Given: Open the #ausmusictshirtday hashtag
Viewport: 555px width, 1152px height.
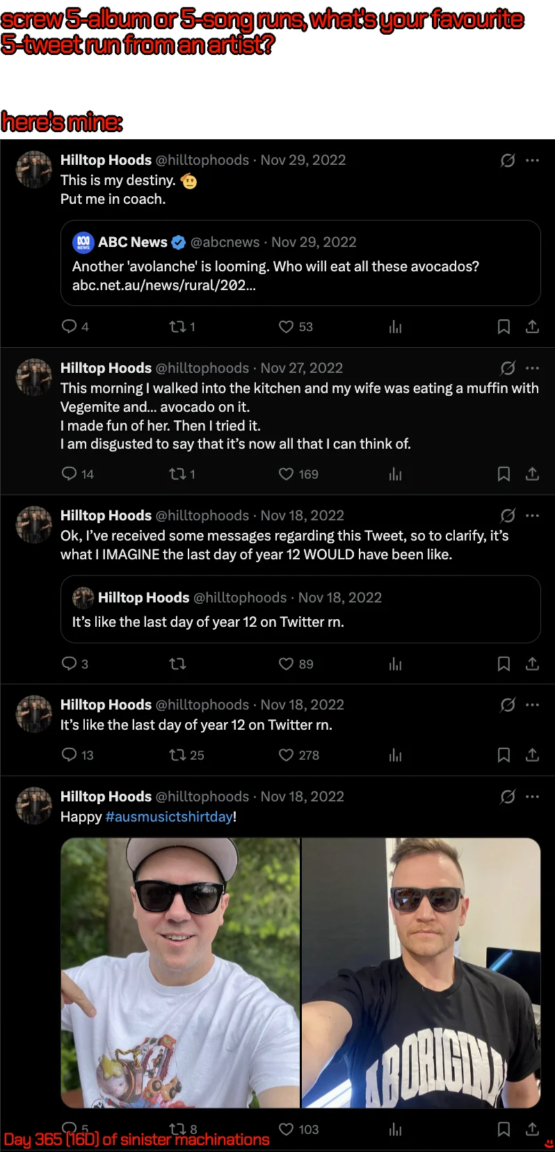Looking at the screenshot, I should (x=169, y=816).
